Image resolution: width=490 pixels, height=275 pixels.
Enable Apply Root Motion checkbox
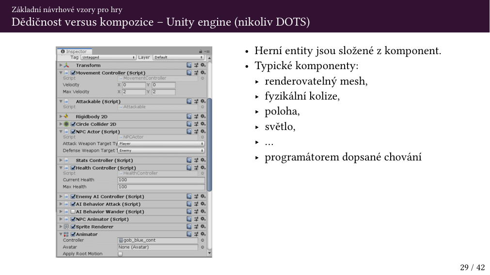coord(120,254)
